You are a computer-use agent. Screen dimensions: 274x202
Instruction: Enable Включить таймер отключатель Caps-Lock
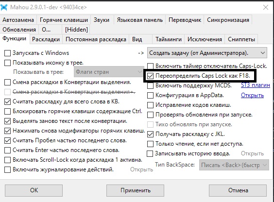click(150, 67)
